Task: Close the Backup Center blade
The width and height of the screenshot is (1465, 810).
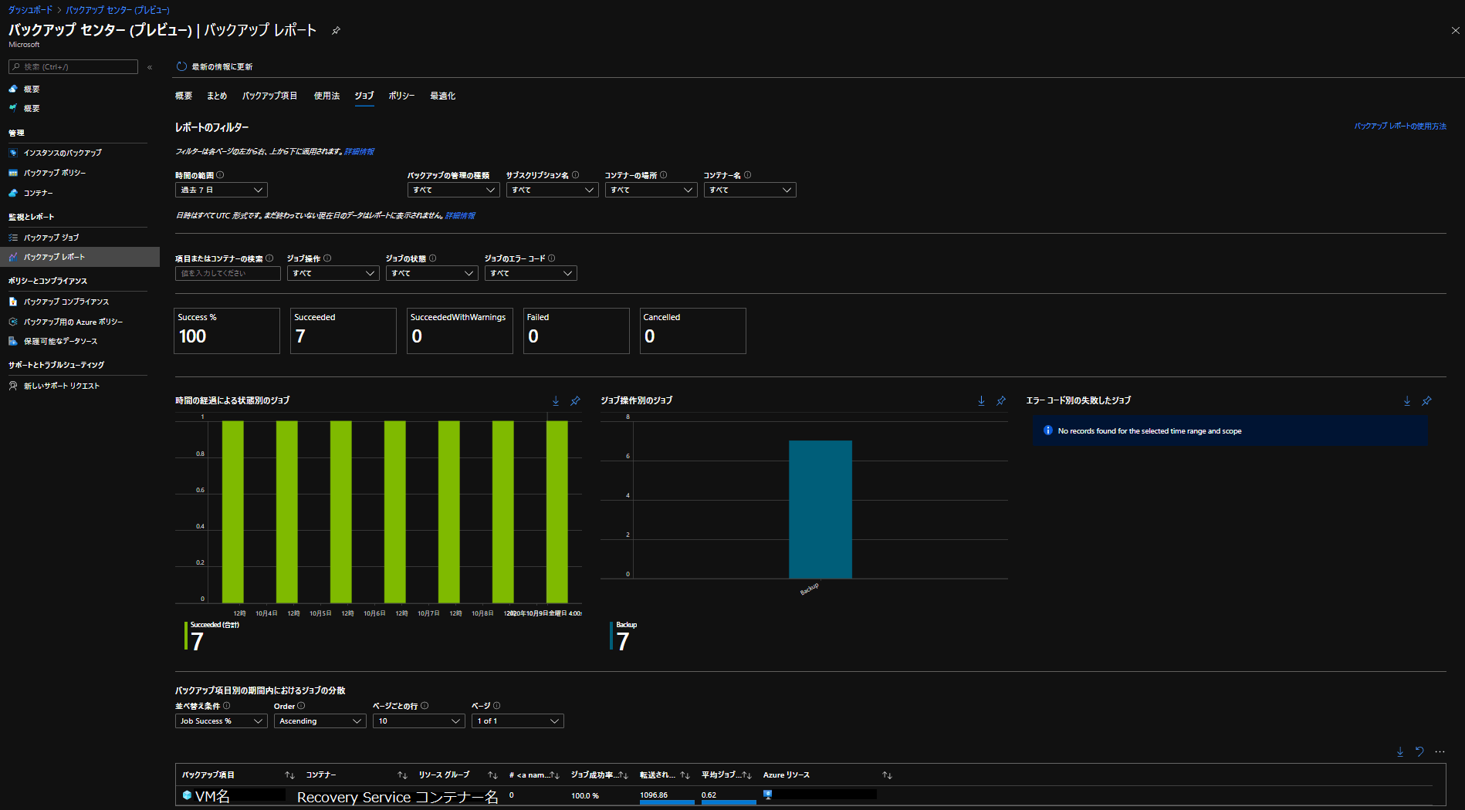Action: click(x=1455, y=31)
